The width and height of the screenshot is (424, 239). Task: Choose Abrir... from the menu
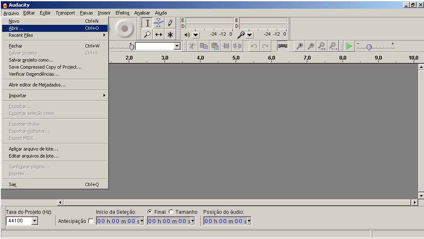tap(55, 28)
